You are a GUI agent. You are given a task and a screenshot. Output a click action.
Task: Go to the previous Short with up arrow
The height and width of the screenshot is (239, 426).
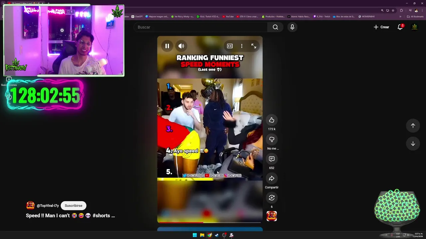pyautogui.click(x=413, y=125)
